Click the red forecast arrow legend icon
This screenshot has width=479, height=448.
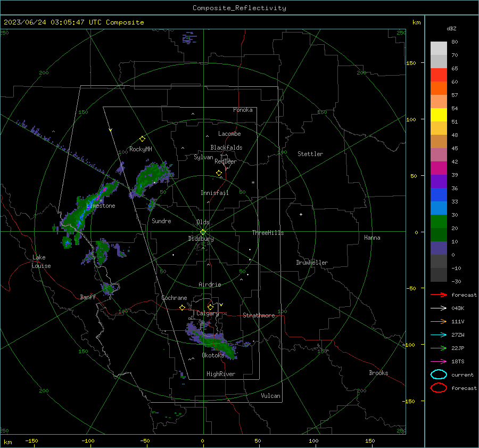coord(439,295)
